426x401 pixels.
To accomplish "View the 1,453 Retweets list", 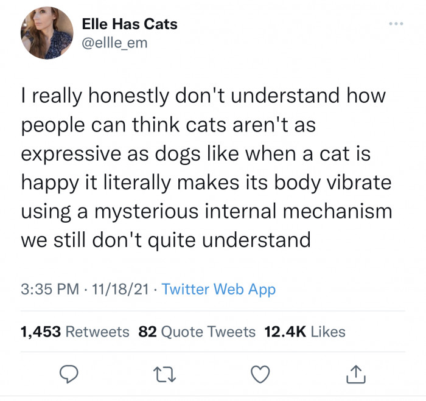I will (x=75, y=332).
